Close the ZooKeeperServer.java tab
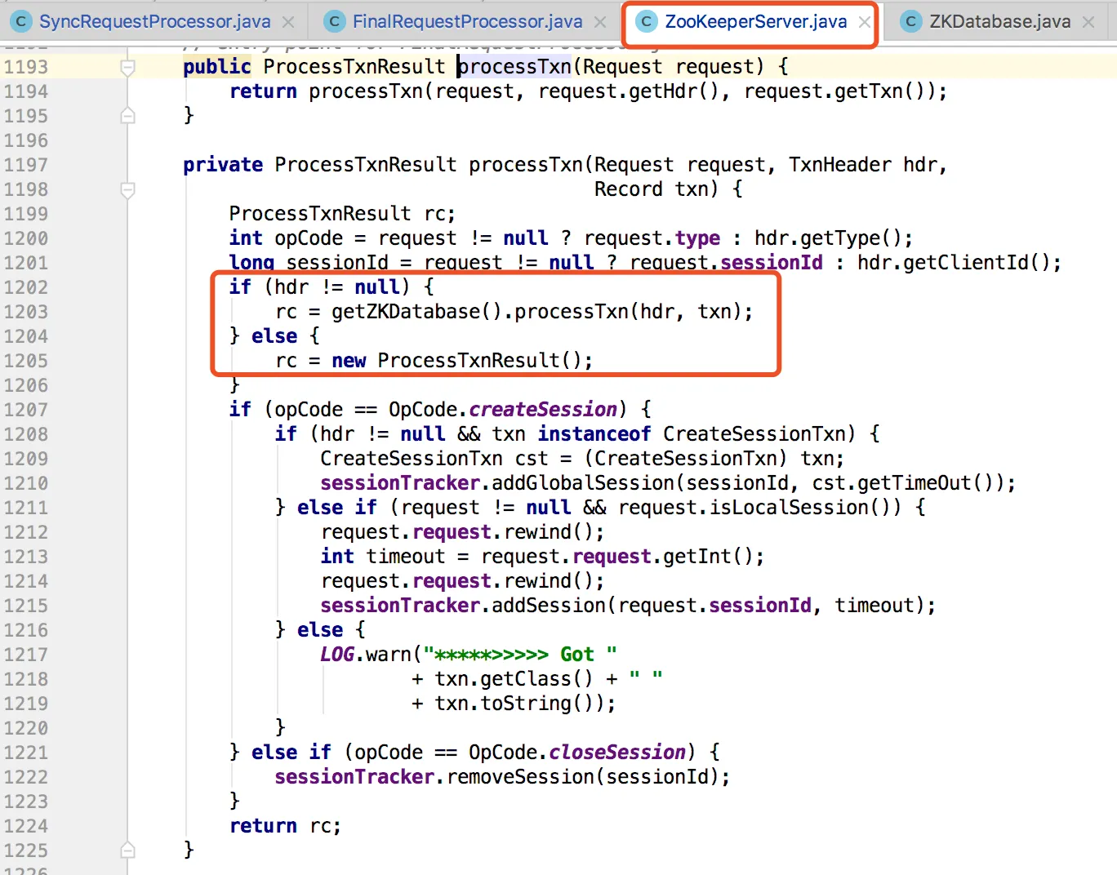 (864, 22)
